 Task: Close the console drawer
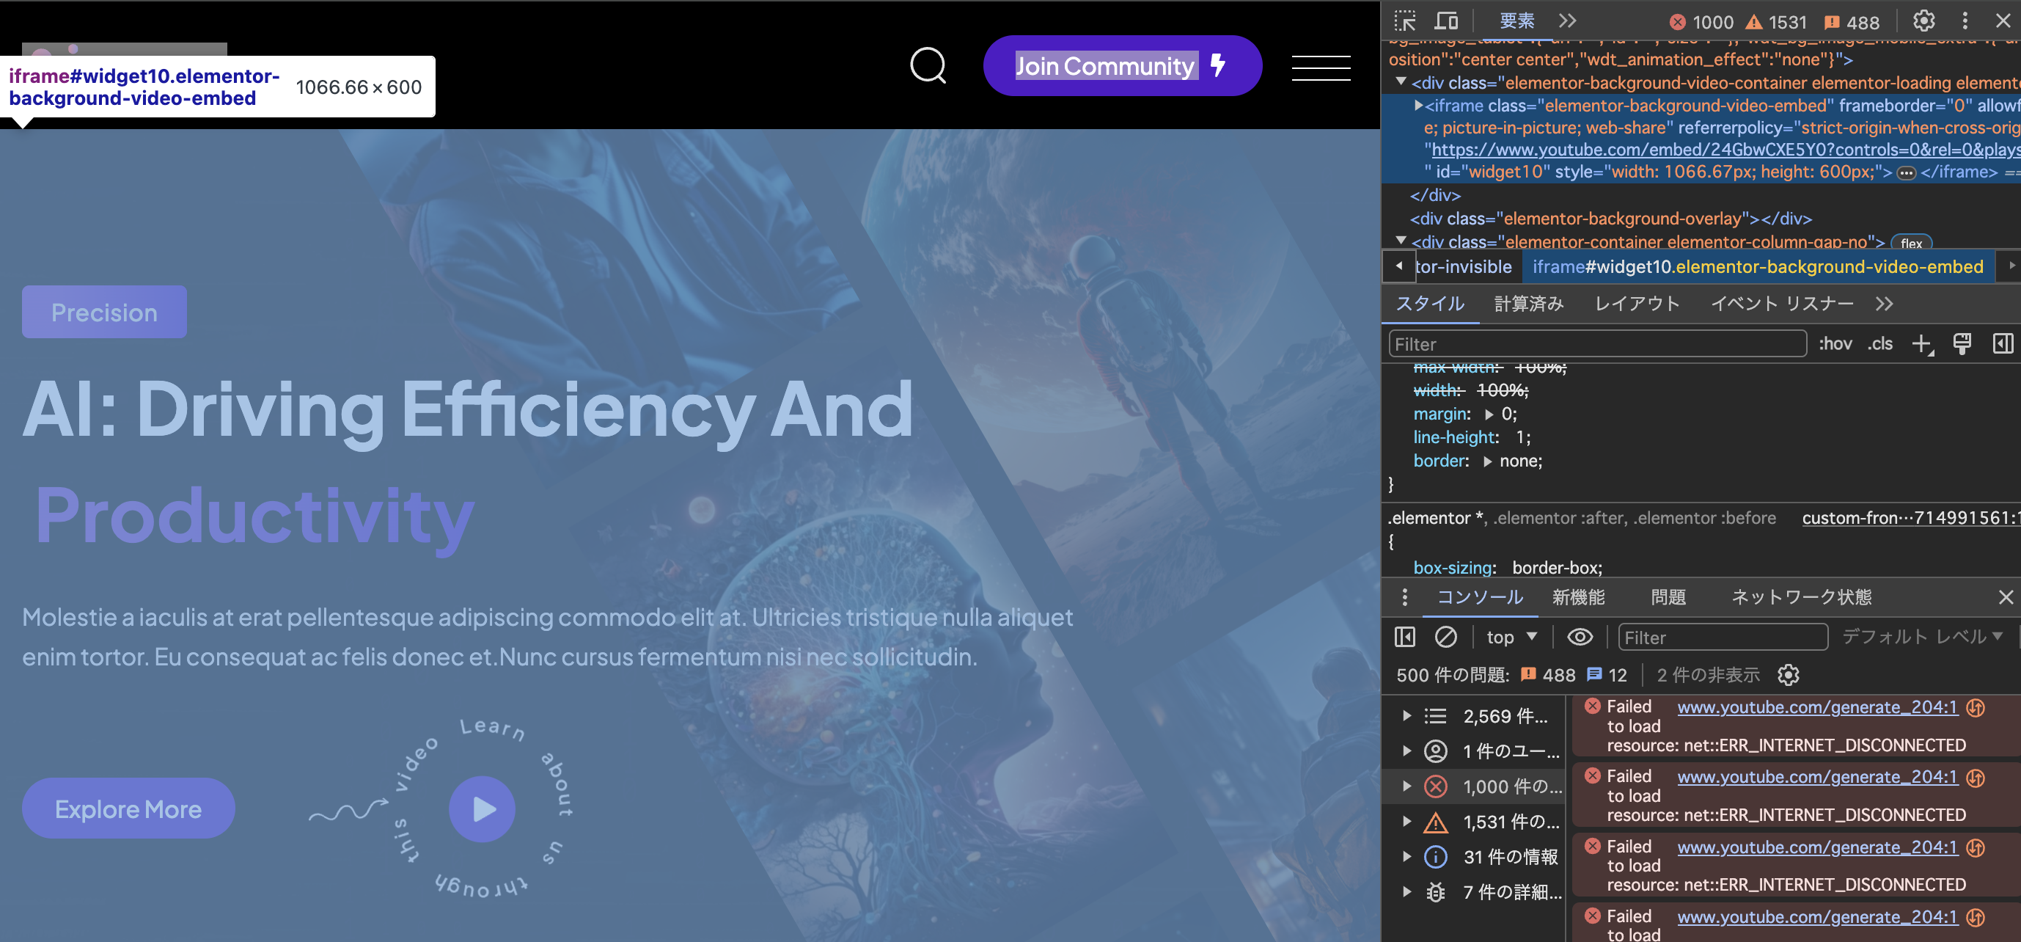pyautogui.click(x=2006, y=597)
